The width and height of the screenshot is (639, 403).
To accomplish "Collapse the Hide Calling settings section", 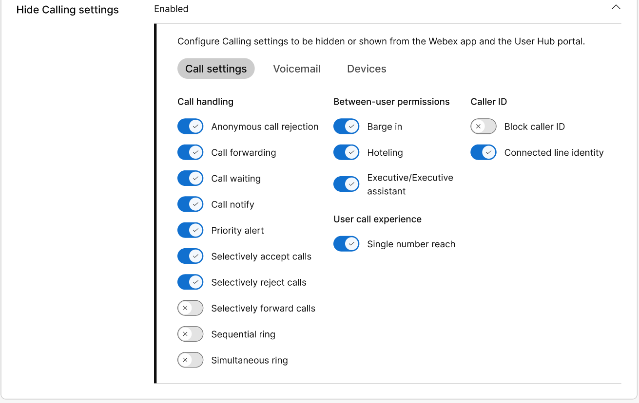I will tap(616, 7).
